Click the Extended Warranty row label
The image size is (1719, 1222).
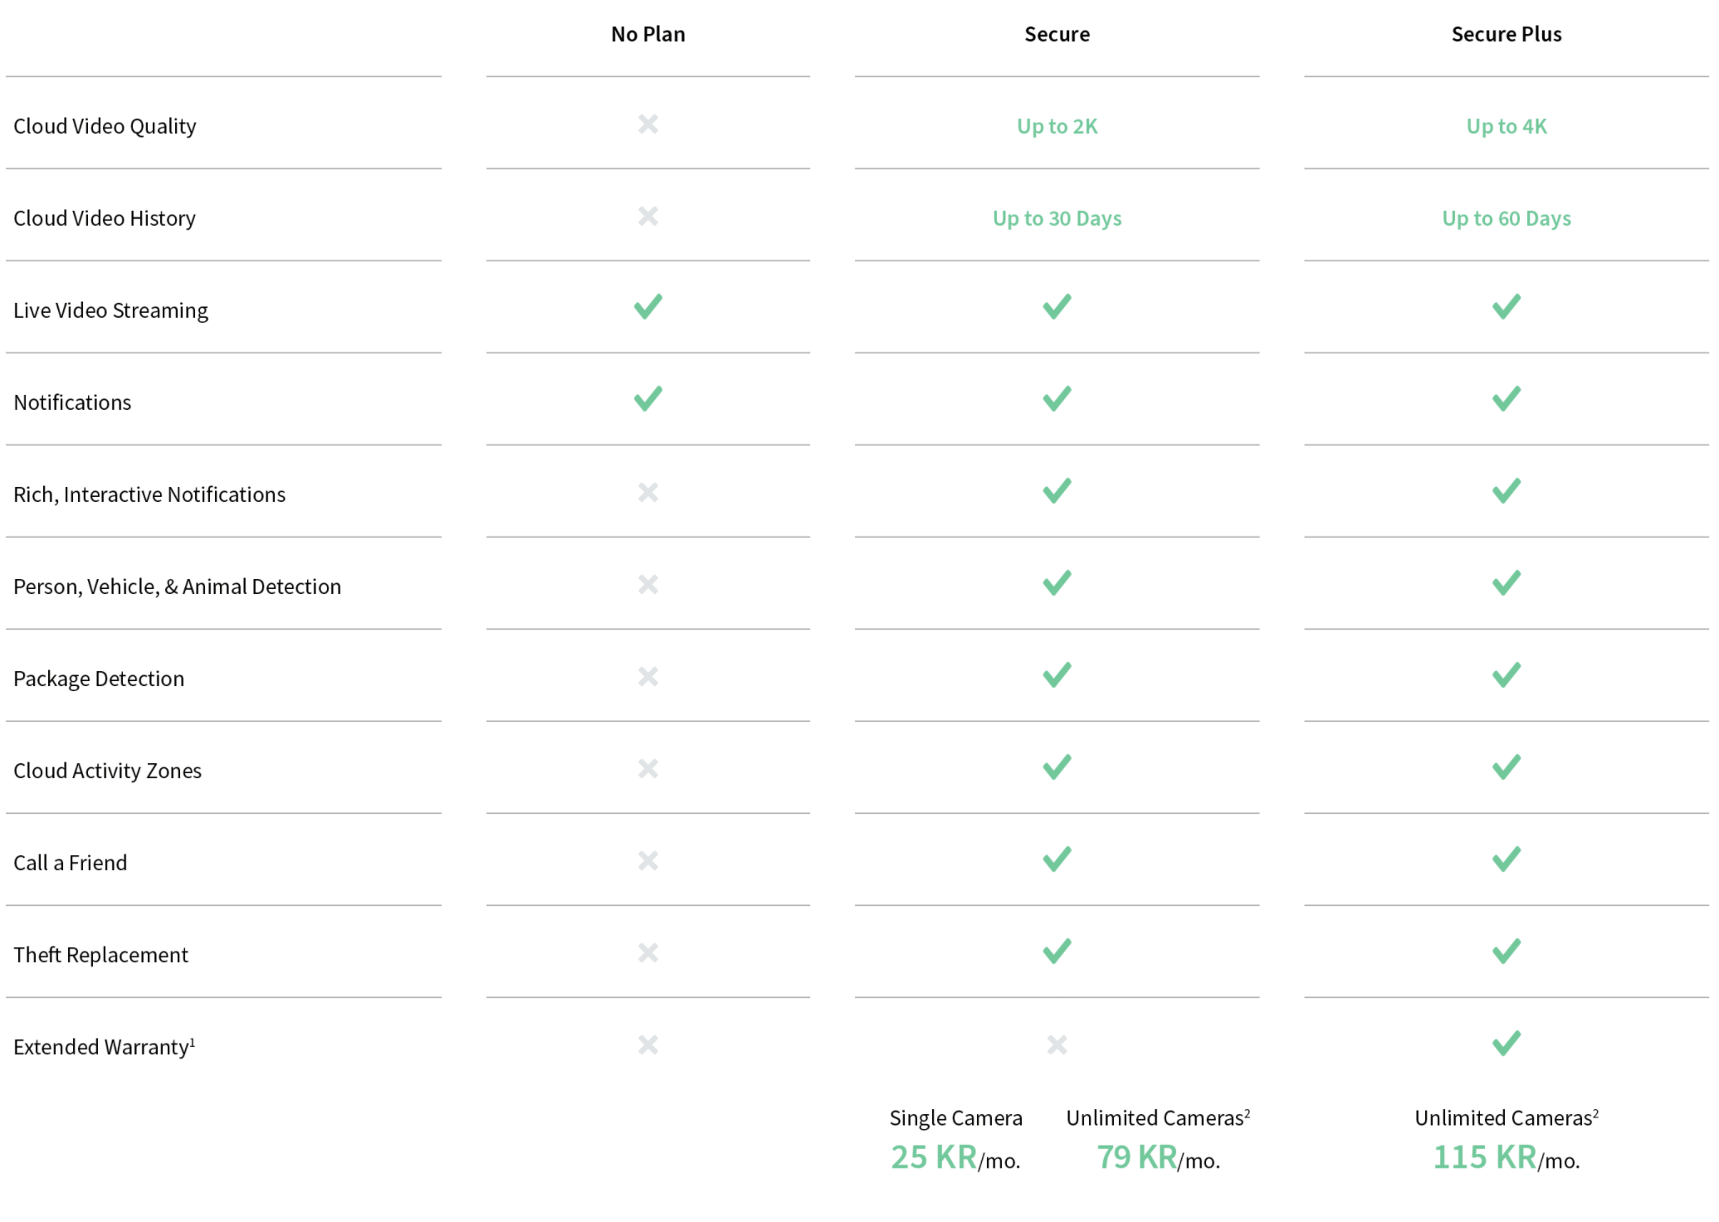click(x=104, y=1047)
